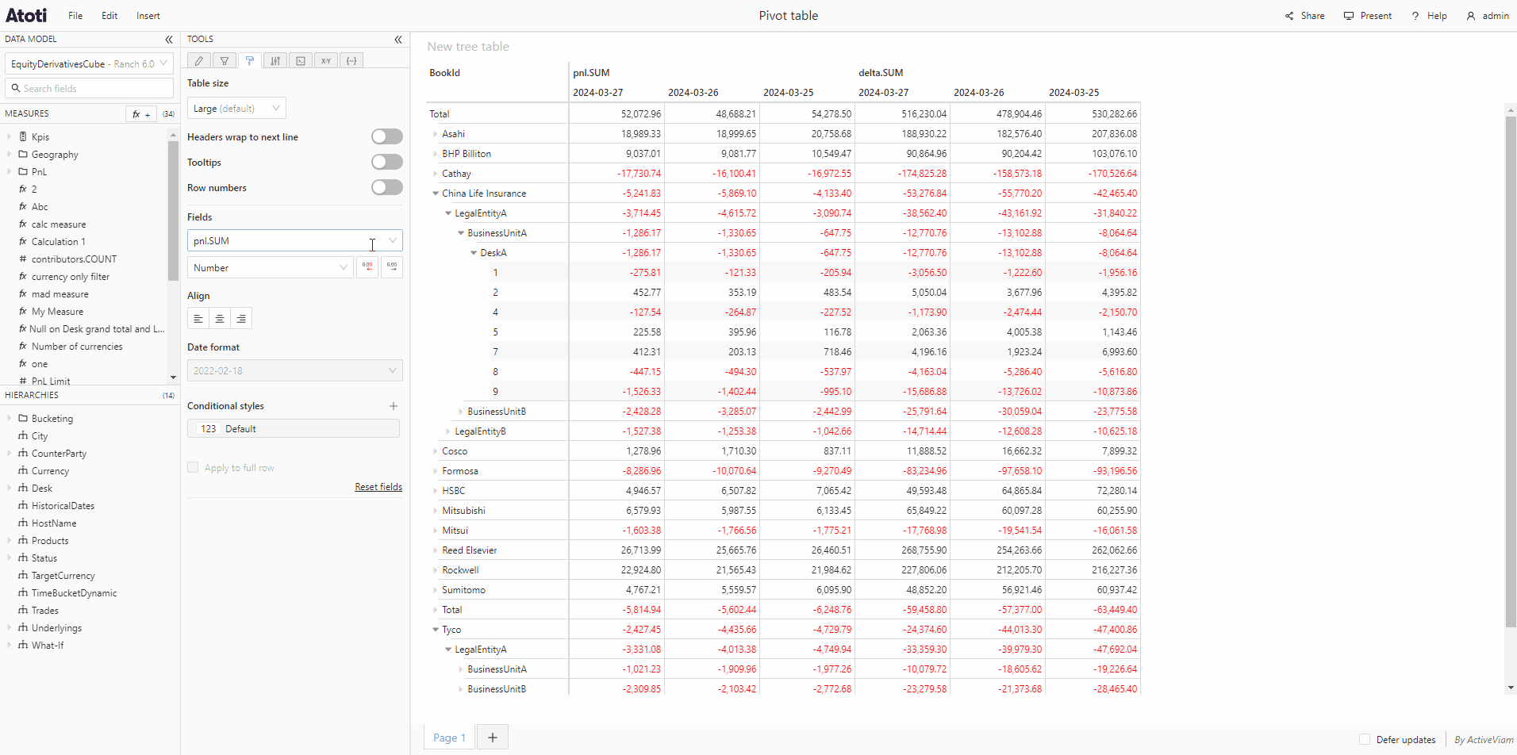Open the pencil edit tab in Tools
The height and width of the screenshot is (755, 1517).
[x=199, y=60]
